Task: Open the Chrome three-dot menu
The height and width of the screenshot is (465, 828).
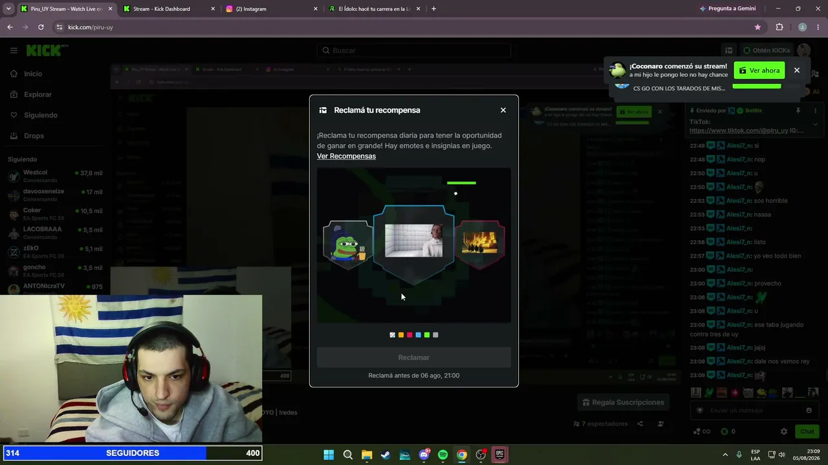Action: (x=818, y=27)
